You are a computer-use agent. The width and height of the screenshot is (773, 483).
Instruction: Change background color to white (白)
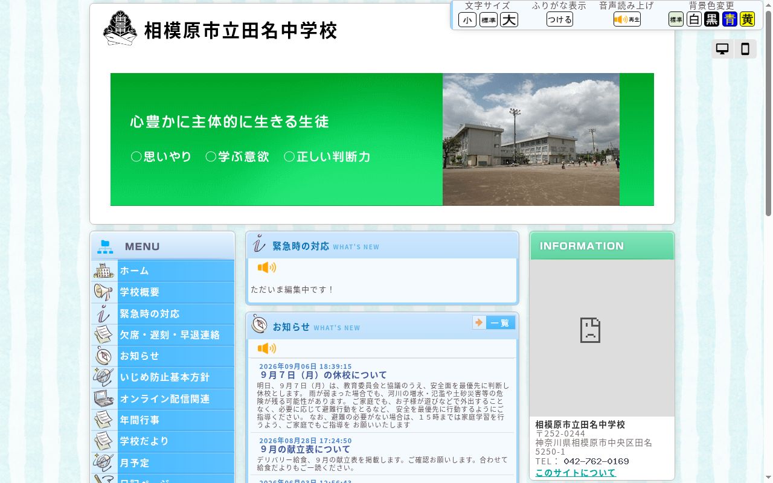(694, 19)
